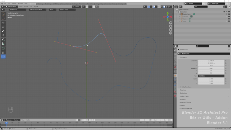Viewport: 231px width, 130px height.
Task: Open the viewport Add menu
Action: (x=31, y=7)
